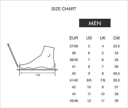Click the CM label under the foot
Viewport: 128px width, 108px height.
point(38,75)
